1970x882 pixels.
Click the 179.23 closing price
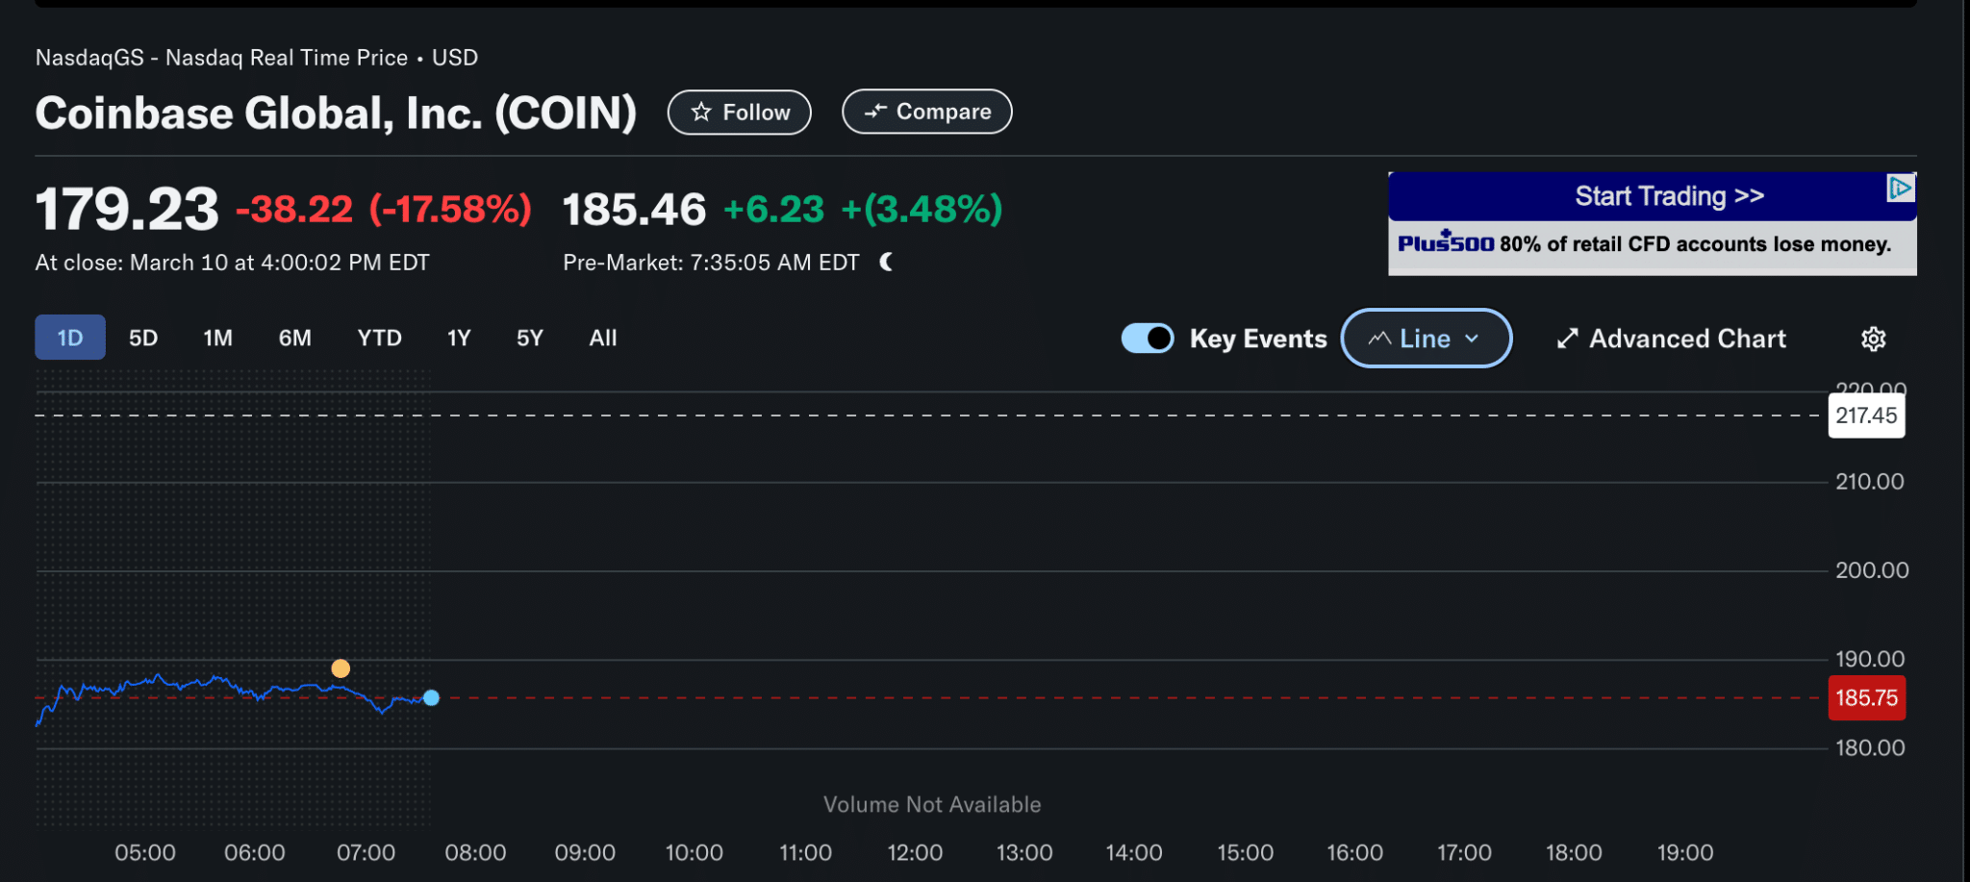(x=127, y=209)
